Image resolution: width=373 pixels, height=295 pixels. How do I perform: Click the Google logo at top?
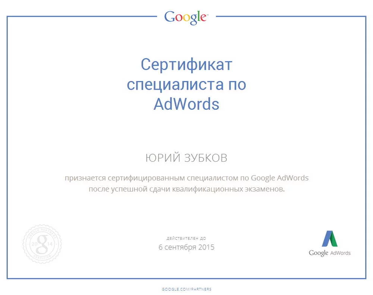186,18
